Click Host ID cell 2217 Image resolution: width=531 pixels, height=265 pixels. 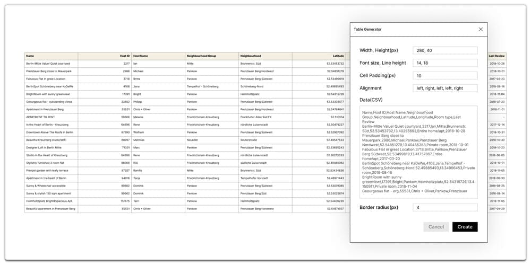pyautogui.click(x=105, y=64)
